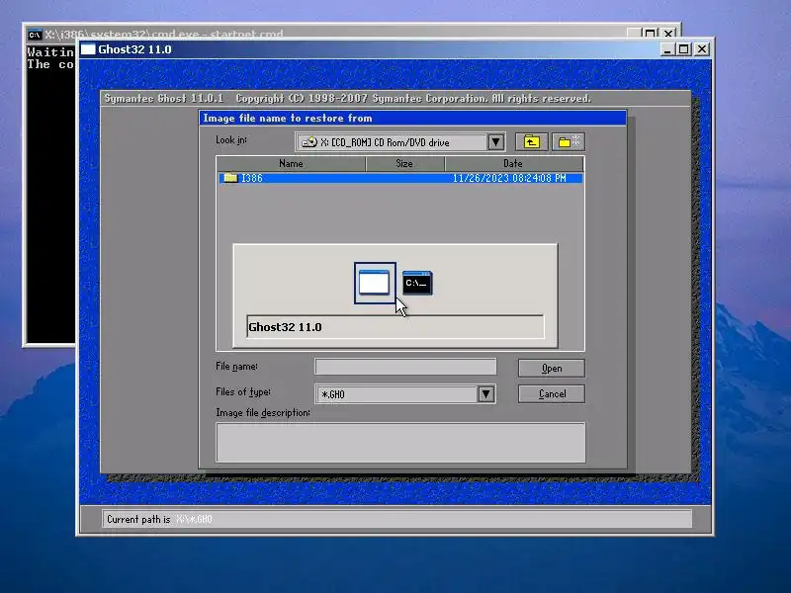
Task: Click the Ghost32 11.0 title bar text
Action: (x=134, y=49)
